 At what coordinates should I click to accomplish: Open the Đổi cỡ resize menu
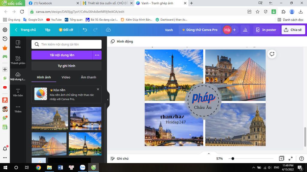pyautogui.click(x=66, y=30)
